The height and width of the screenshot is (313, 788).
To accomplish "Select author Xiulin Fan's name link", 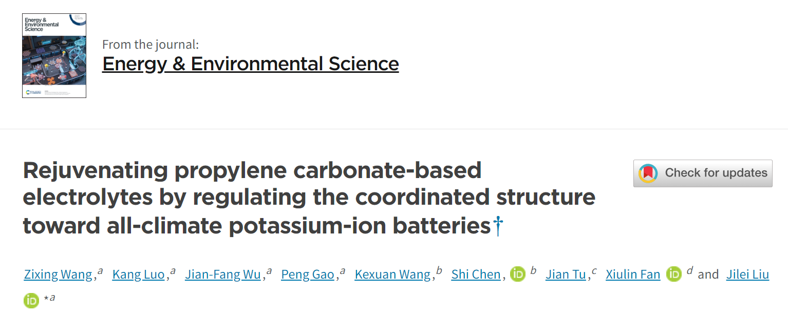I will pyautogui.click(x=633, y=275).
